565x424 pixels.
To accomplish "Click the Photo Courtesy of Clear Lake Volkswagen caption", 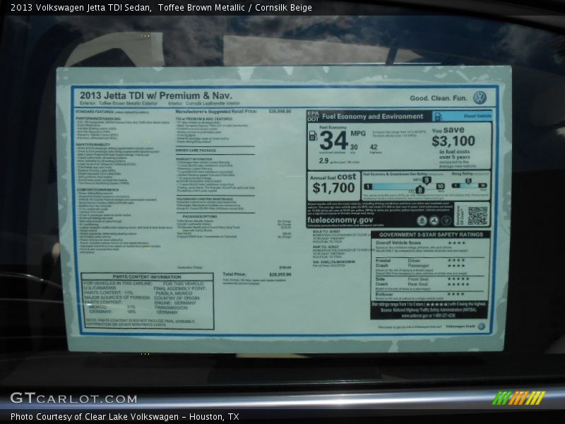I will (125, 417).
